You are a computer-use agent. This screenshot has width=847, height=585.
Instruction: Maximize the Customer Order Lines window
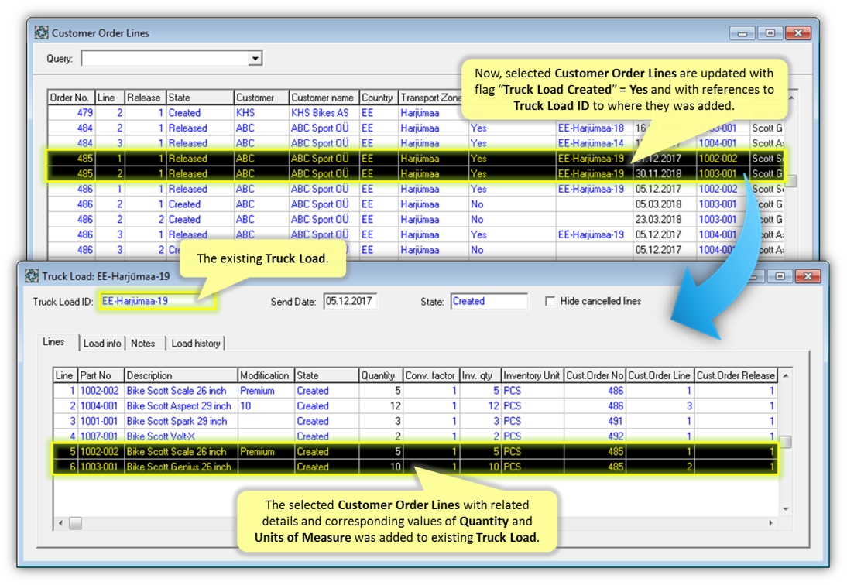point(770,33)
